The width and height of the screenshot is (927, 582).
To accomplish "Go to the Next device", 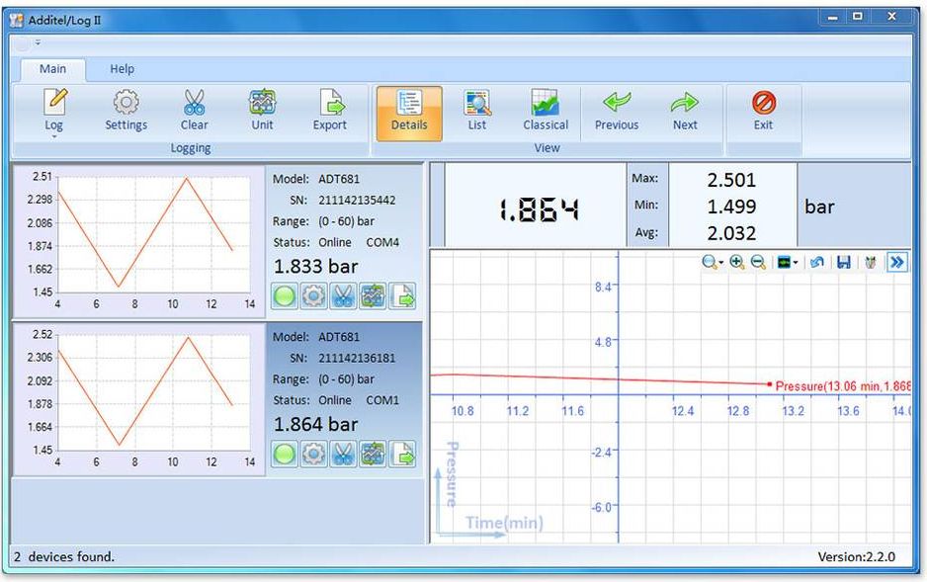I will (x=685, y=110).
